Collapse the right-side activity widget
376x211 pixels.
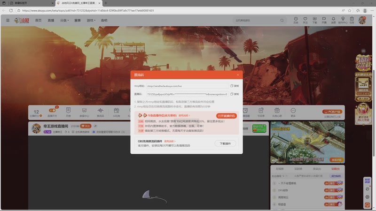point(363,51)
